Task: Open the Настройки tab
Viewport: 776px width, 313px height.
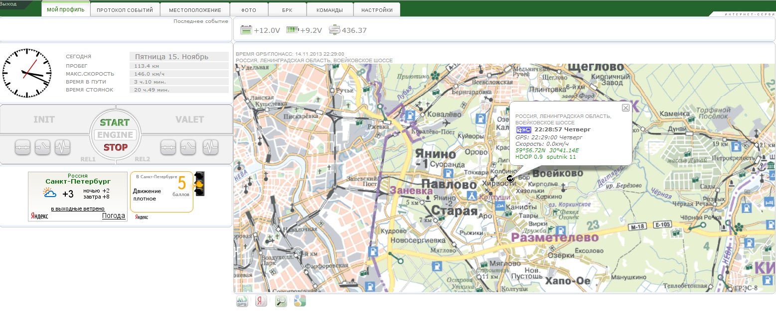Action: point(377,10)
